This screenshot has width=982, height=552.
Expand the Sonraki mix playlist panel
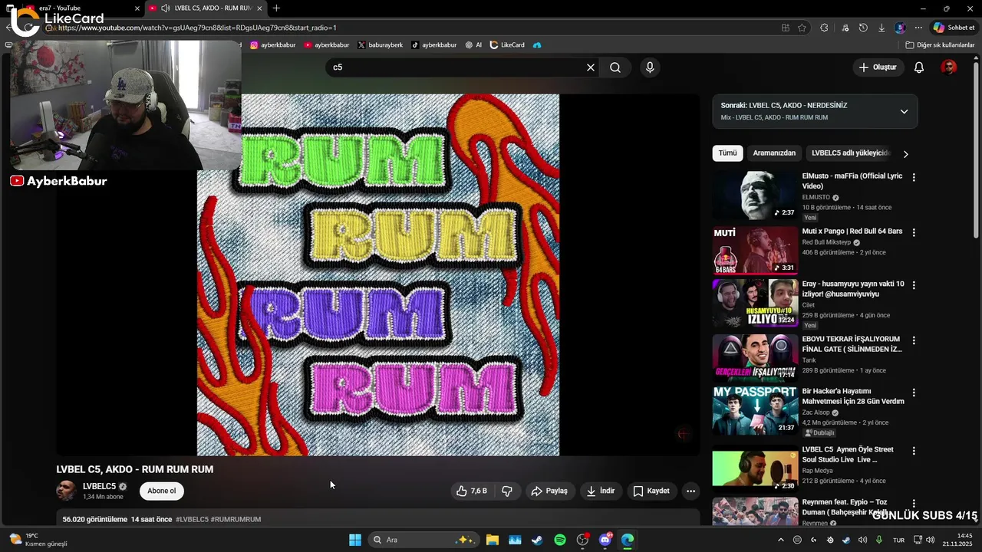click(x=904, y=111)
